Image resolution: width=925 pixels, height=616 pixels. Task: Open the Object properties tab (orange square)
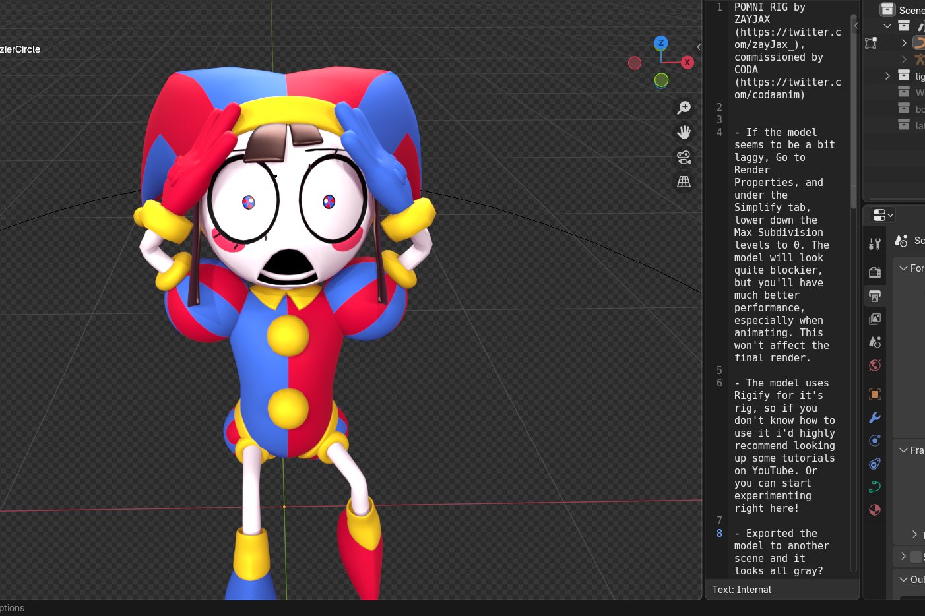pyautogui.click(x=875, y=394)
